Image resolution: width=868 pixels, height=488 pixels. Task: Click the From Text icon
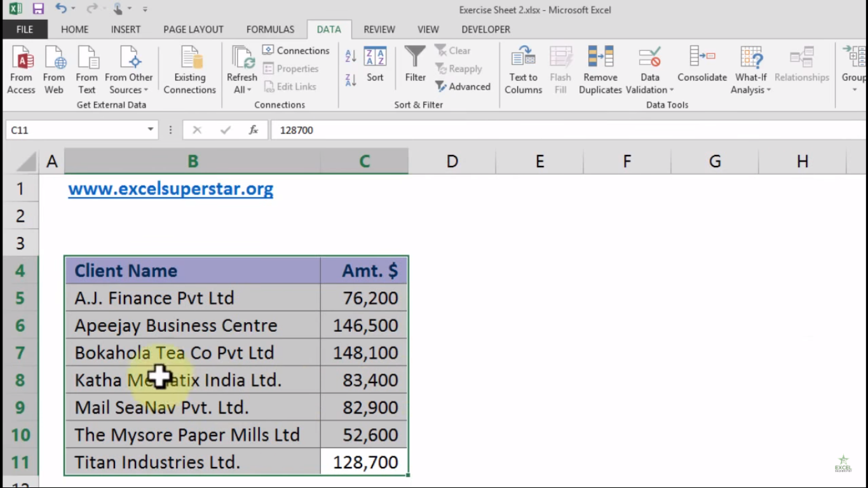(87, 58)
